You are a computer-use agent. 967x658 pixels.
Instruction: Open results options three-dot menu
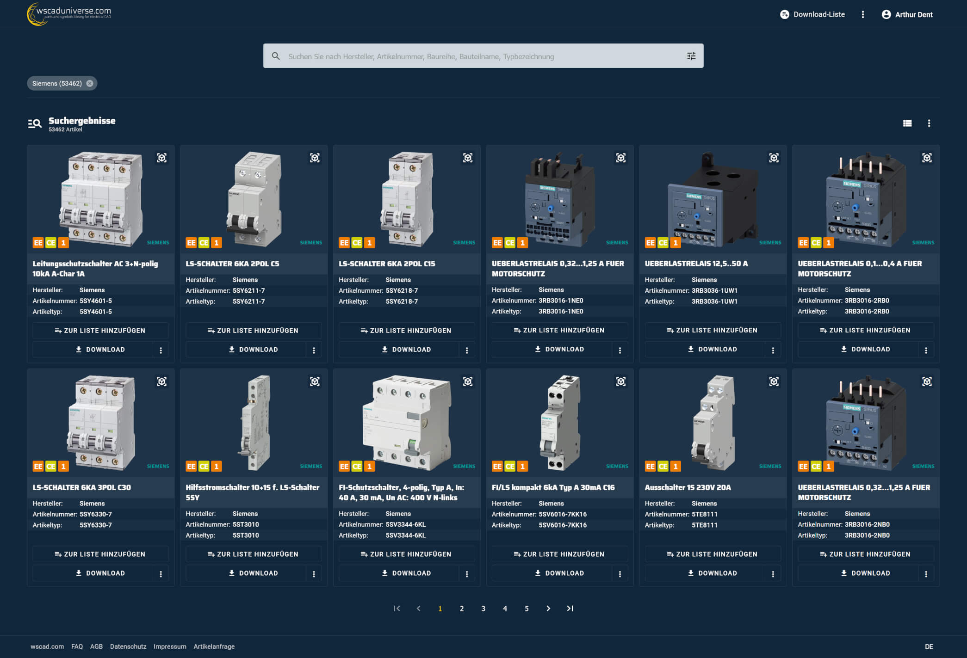(929, 123)
